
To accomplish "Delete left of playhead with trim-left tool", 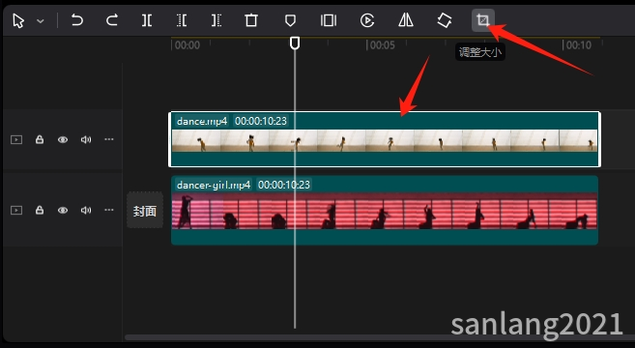I will (x=182, y=20).
